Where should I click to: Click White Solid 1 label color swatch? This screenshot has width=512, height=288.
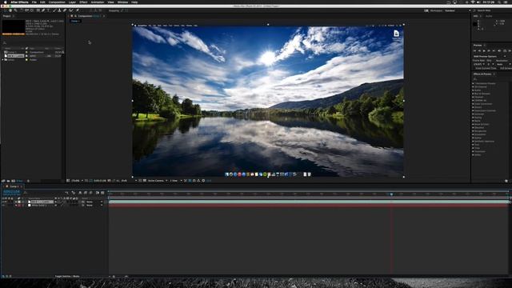pyautogui.click(x=19, y=206)
